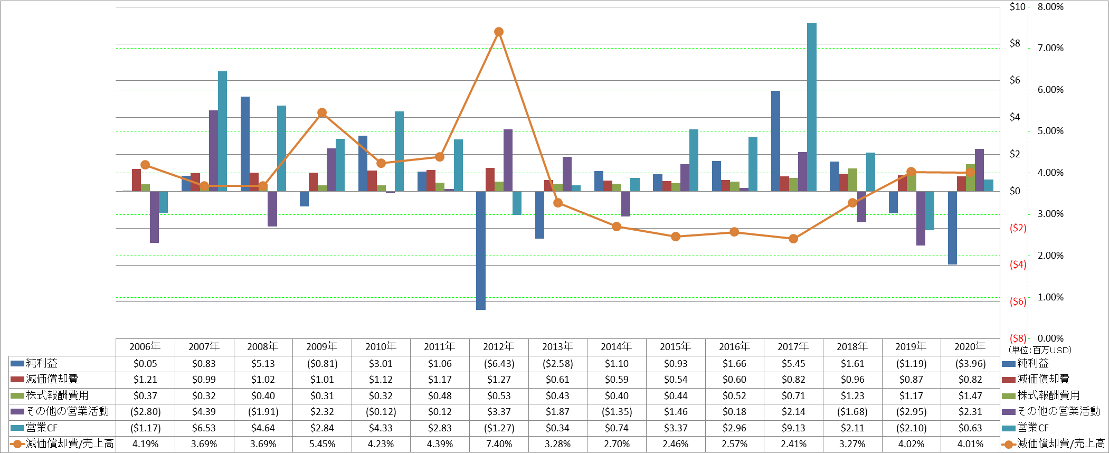Click the 営業CF teal legend swatch in the left column
The width and height of the screenshot is (1109, 453).
[x=17, y=428]
